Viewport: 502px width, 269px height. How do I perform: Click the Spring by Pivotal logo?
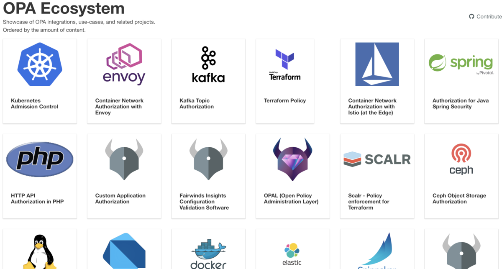click(461, 64)
